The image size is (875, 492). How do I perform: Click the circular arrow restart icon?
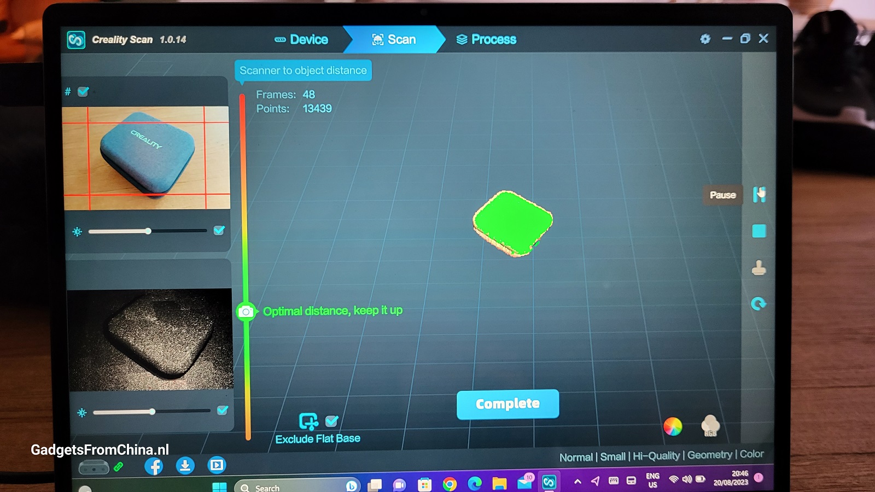click(x=759, y=304)
